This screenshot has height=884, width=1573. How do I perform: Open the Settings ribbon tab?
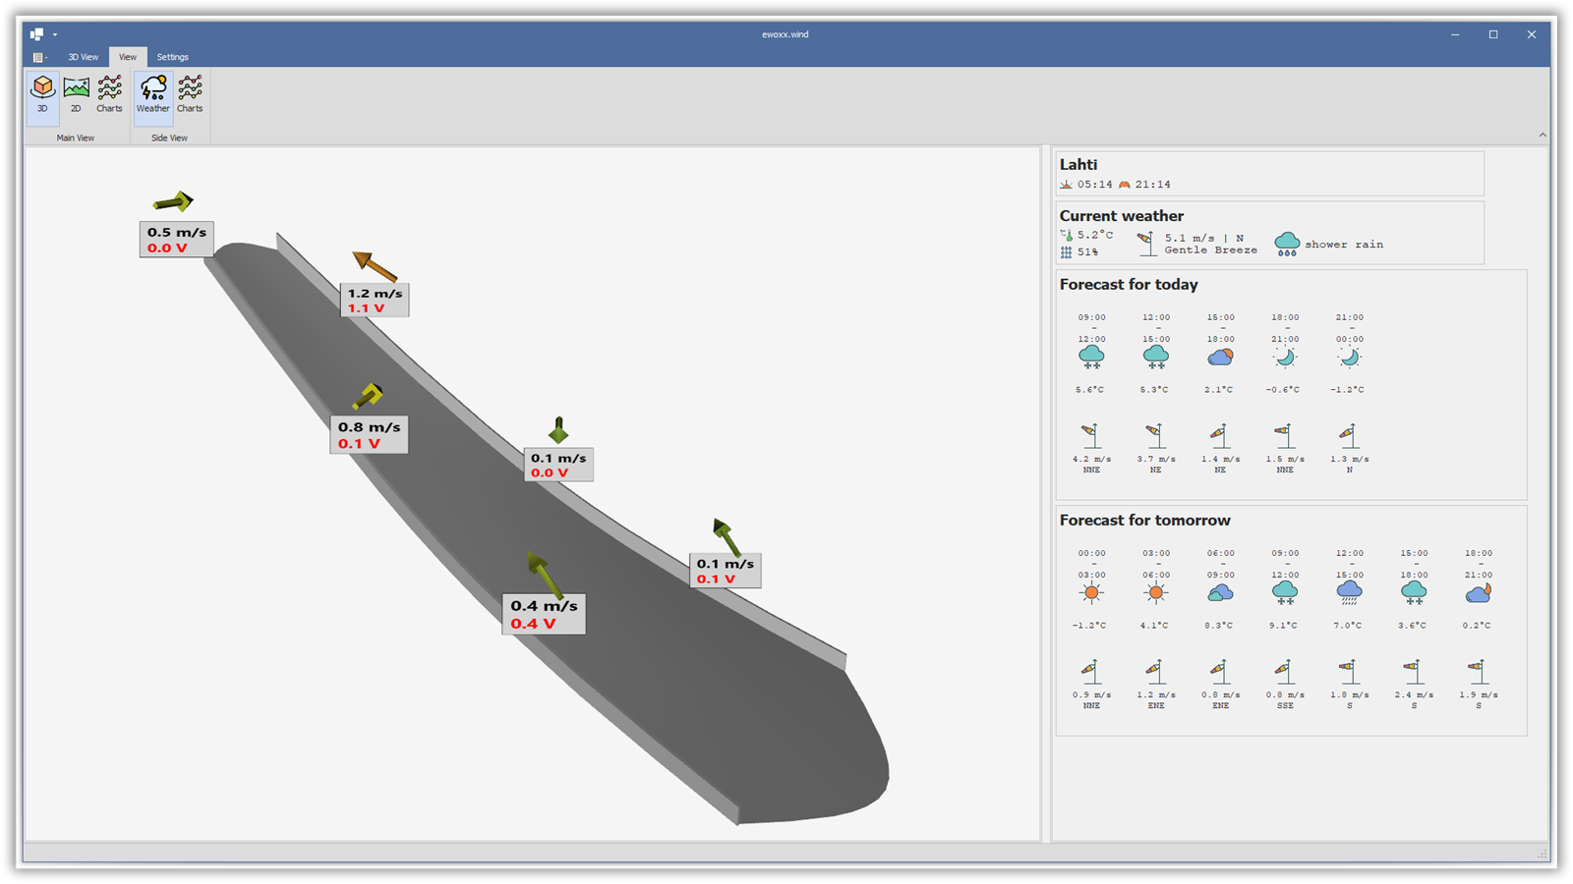coord(172,57)
